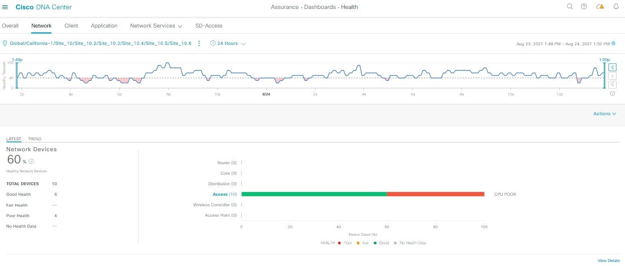Switch to the Overall tab
Screen dimensions: 625x266
tap(10, 25)
